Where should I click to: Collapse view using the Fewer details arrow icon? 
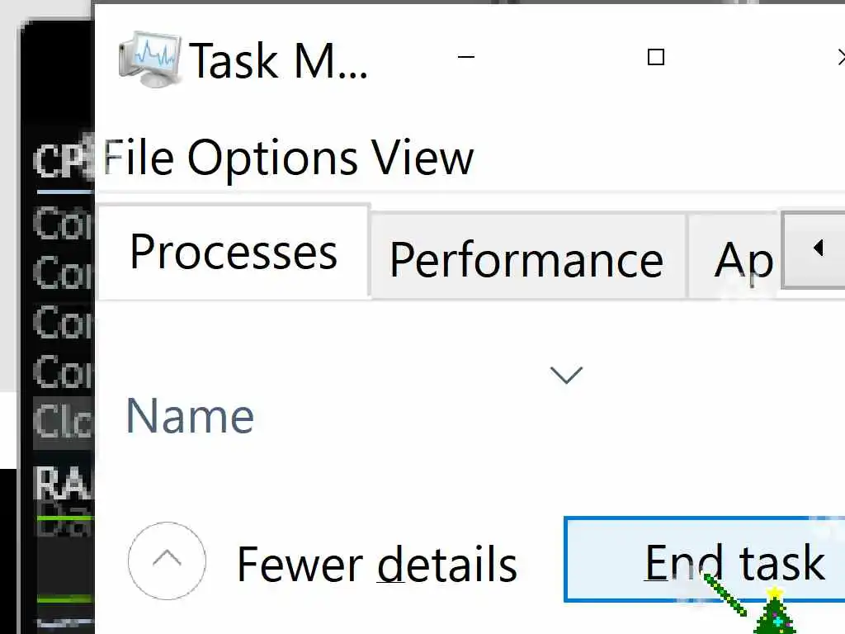pos(167,561)
